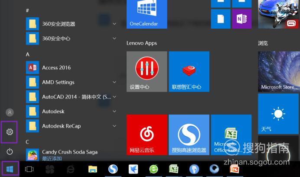The height and width of the screenshot is (177, 300).
Task: Open the Settings gear in Start menu
Action: tap(10, 132)
